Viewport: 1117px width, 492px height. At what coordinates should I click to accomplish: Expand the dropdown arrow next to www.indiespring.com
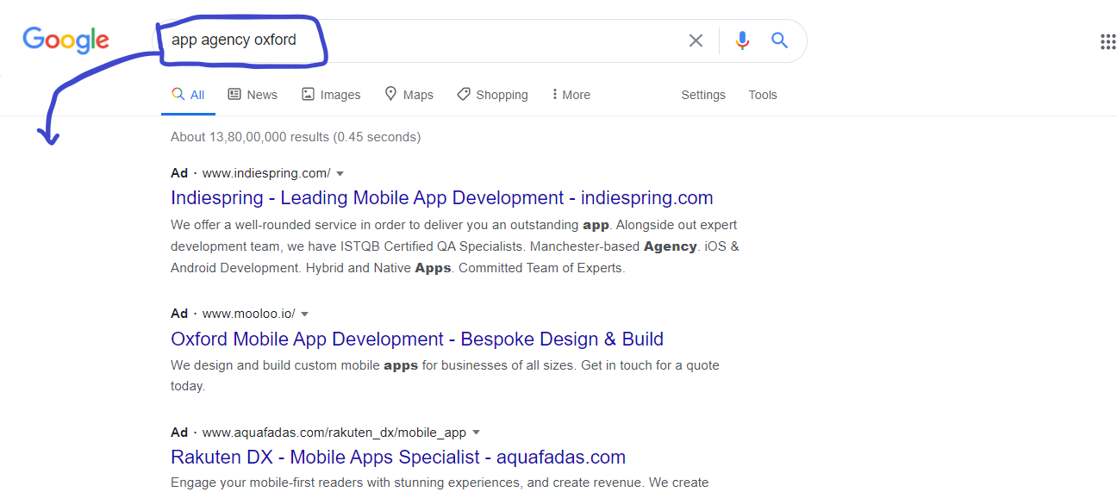coord(340,173)
